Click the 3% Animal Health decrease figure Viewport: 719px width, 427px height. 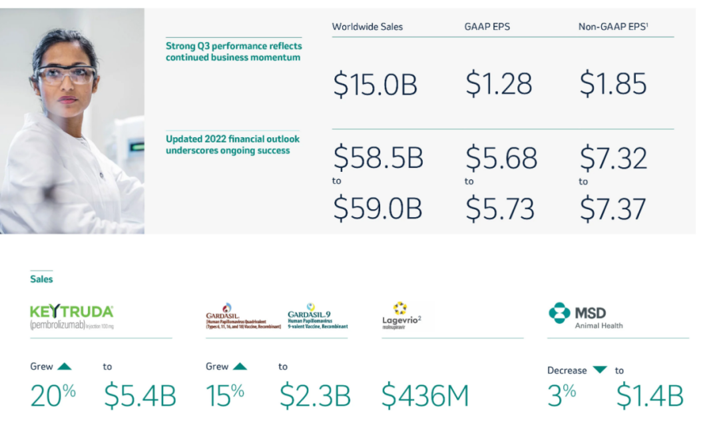(x=561, y=395)
